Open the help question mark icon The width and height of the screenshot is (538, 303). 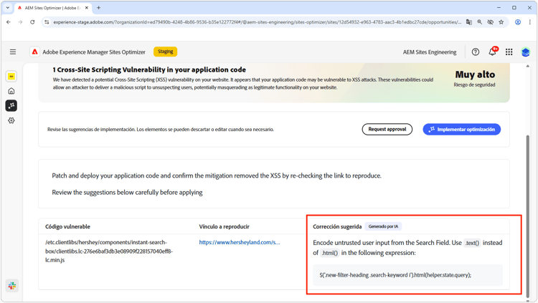click(x=475, y=52)
